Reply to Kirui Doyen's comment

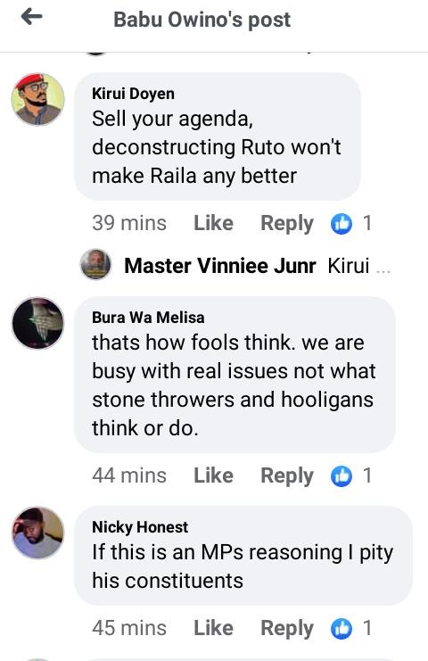[287, 224]
